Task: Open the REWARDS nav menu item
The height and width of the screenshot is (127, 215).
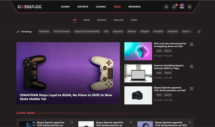Action: tap(135, 7)
